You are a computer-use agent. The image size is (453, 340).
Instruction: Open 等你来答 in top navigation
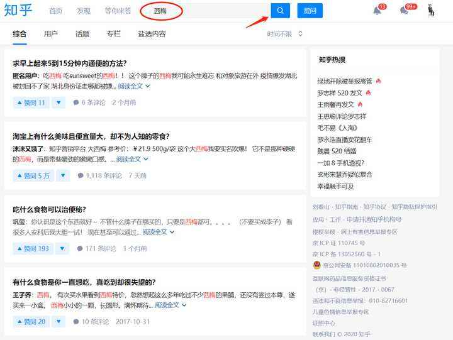click(118, 11)
